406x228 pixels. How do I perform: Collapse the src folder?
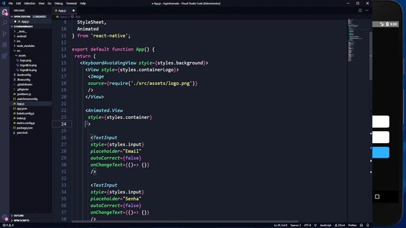[x=30, y=51]
